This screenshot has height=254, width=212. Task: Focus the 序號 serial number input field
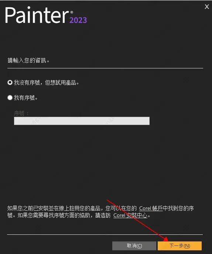(x=82, y=121)
